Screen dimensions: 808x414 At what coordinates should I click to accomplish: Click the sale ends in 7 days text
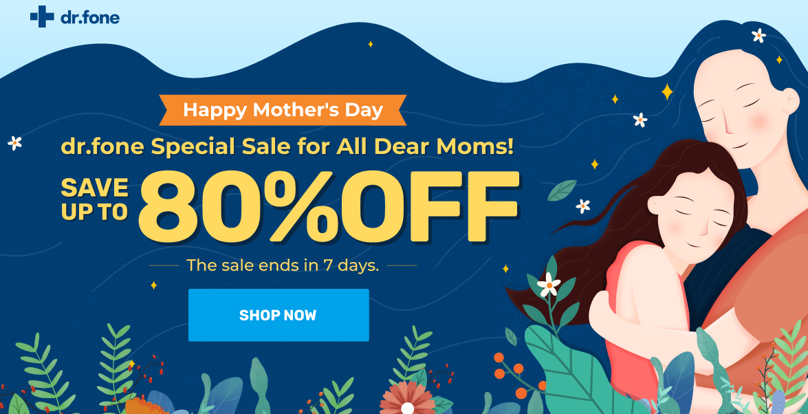(x=283, y=265)
